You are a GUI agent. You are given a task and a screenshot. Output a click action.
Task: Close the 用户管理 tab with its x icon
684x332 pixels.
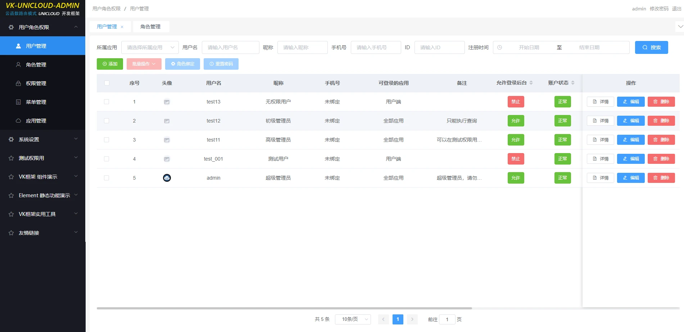tap(122, 27)
